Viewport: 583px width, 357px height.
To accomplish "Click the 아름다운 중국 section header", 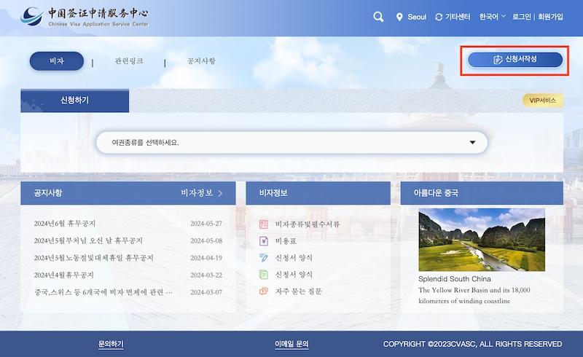I will [482, 193].
